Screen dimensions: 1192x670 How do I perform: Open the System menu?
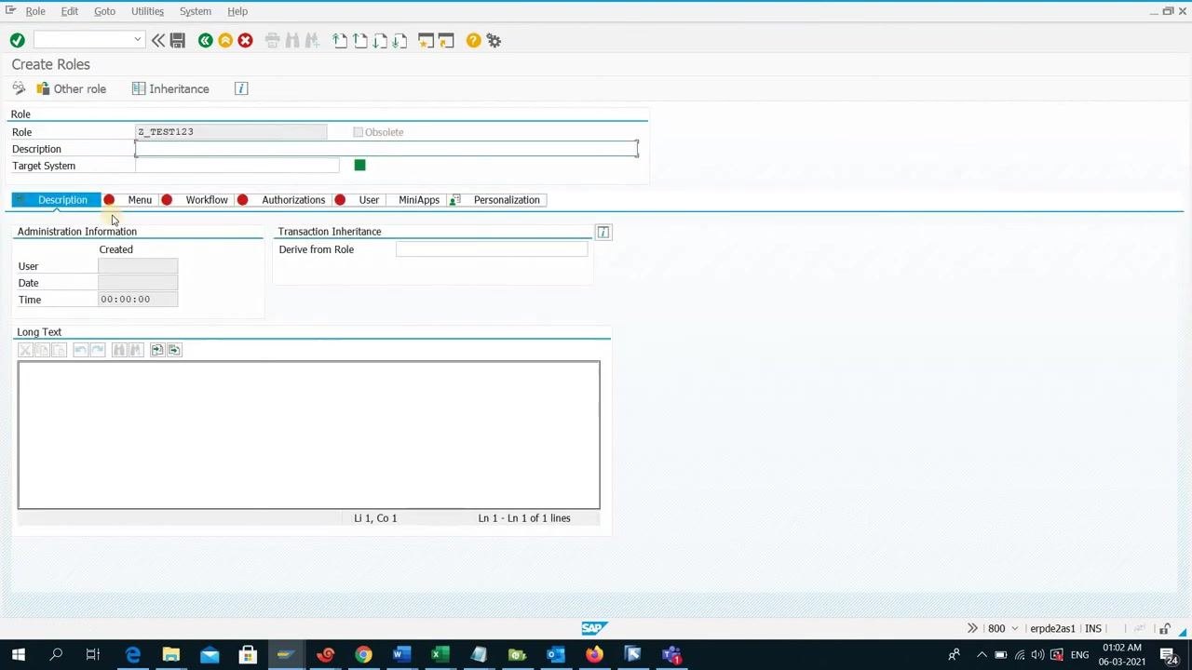coord(196,11)
